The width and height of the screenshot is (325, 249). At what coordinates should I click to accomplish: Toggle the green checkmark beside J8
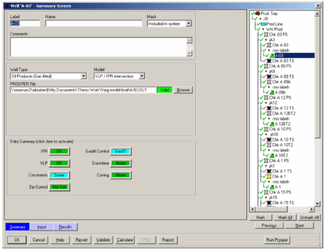tap(256, 19)
